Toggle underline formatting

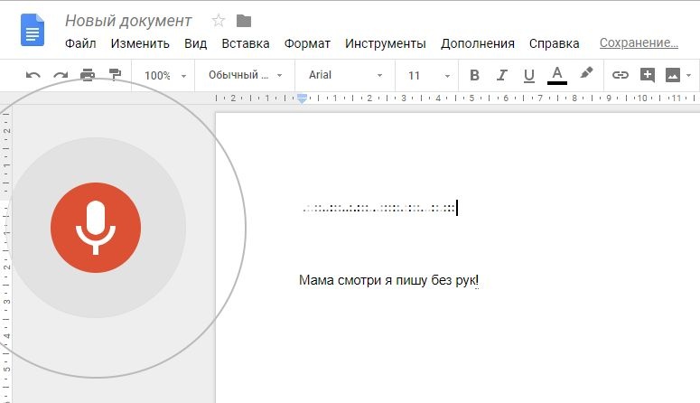coord(529,75)
